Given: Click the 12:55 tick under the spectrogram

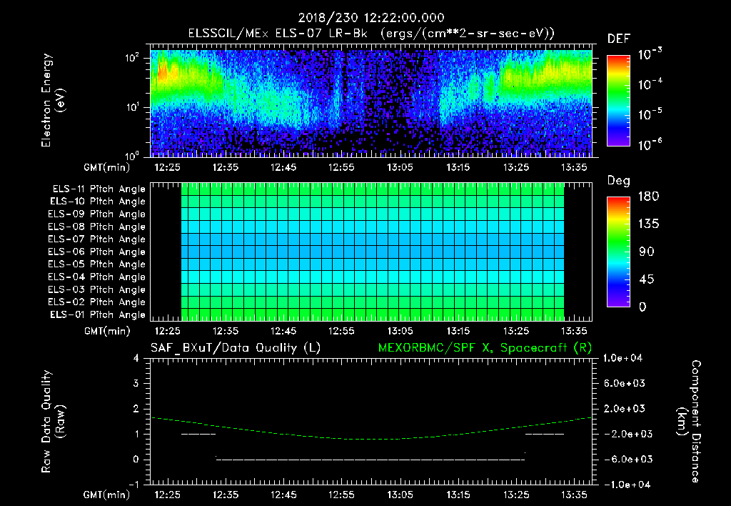Looking at the screenshot, I should coord(342,167).
